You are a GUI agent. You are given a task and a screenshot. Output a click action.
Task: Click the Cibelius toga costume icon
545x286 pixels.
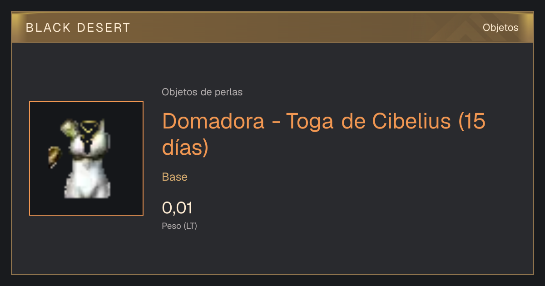pos(79,158)
